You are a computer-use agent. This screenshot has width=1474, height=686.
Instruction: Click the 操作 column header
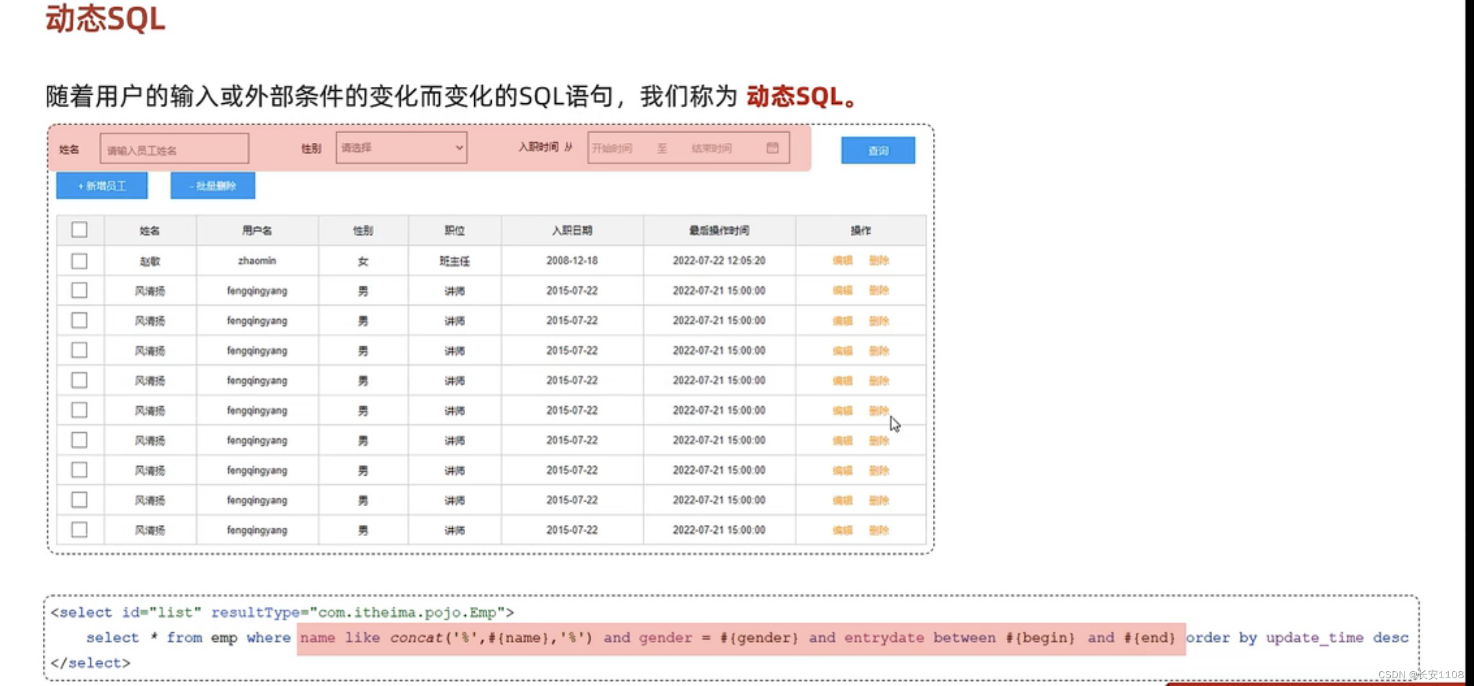click(x=861, y=230)
